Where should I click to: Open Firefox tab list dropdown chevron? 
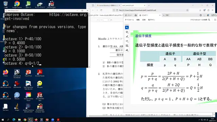point(193,5)
